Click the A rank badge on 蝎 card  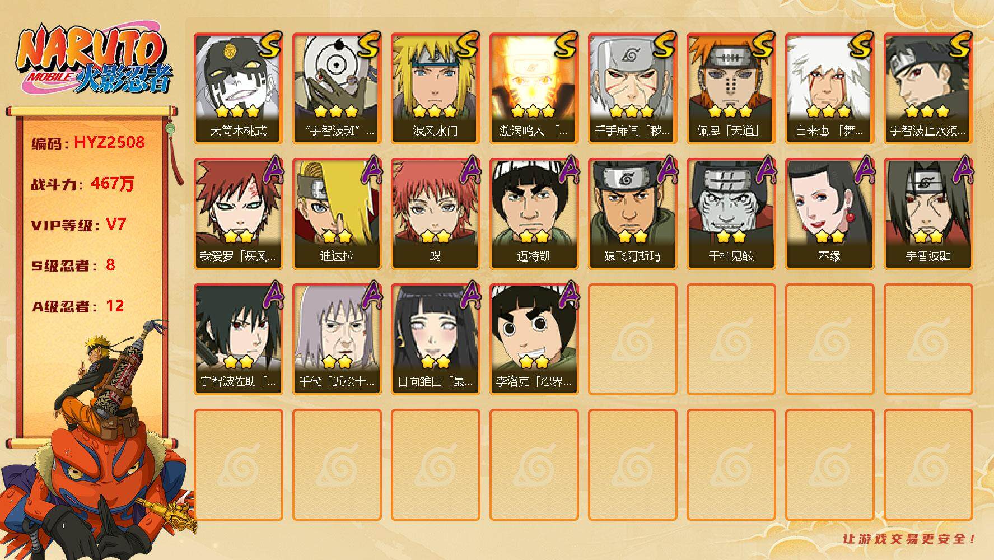coord(469,170)
